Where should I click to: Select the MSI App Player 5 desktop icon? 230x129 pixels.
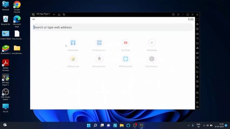click(6, 80)
